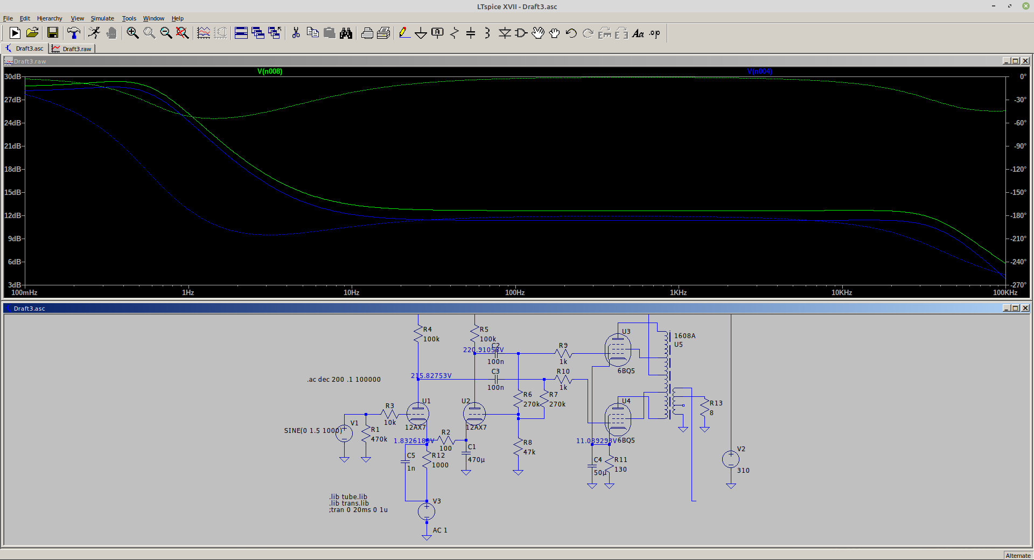
Task: Click the 100Hz frequency axis label
Action: [x=515, y=292]
